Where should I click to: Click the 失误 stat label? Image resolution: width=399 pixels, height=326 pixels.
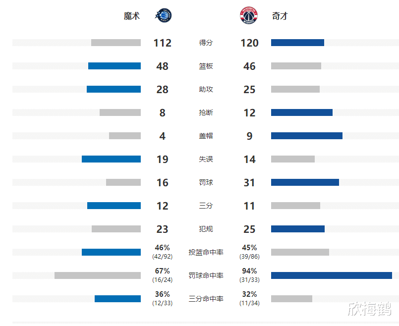[x=206, y=160]
